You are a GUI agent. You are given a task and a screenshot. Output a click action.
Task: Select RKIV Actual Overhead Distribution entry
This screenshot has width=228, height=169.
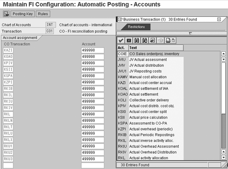point(150,152)
